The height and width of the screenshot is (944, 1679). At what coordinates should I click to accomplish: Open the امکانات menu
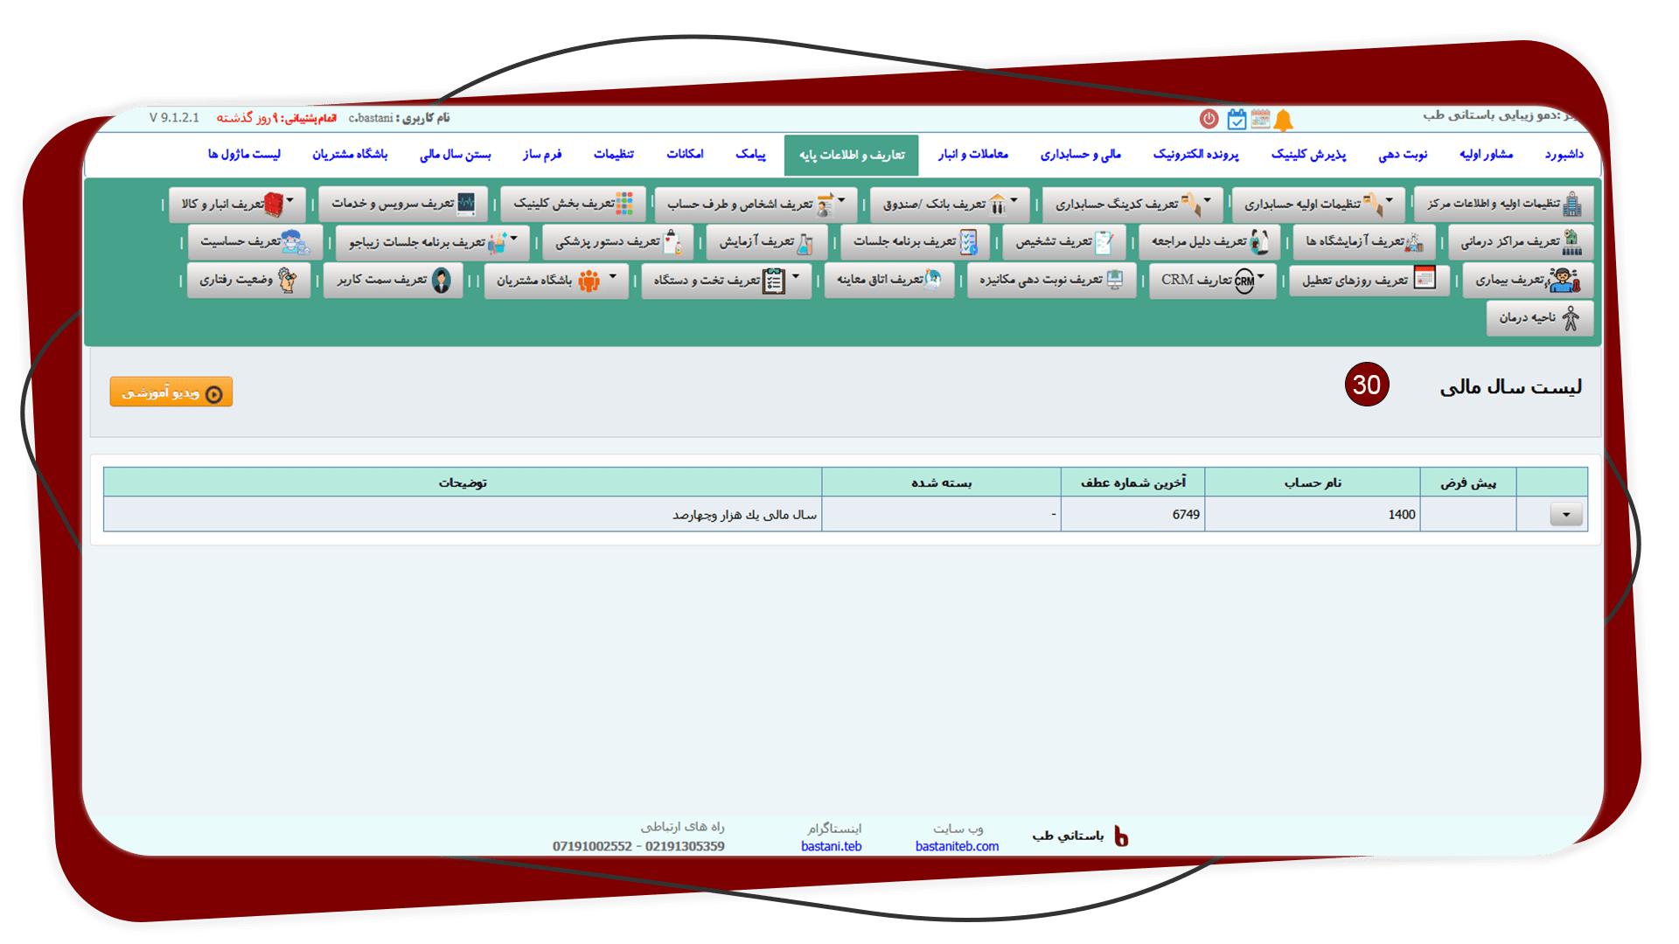tap(685, 154)
